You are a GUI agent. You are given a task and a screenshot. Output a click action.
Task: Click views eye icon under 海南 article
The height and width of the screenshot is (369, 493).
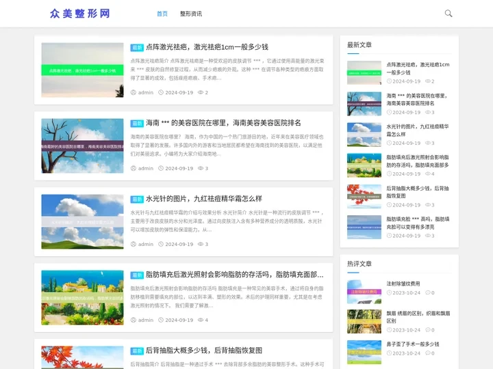click(x=201, y=169)
